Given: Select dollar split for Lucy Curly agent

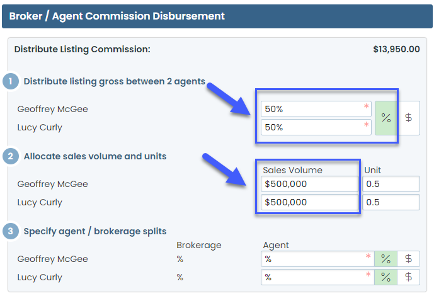Looking at the screenshot, I should tap(408, 277).
